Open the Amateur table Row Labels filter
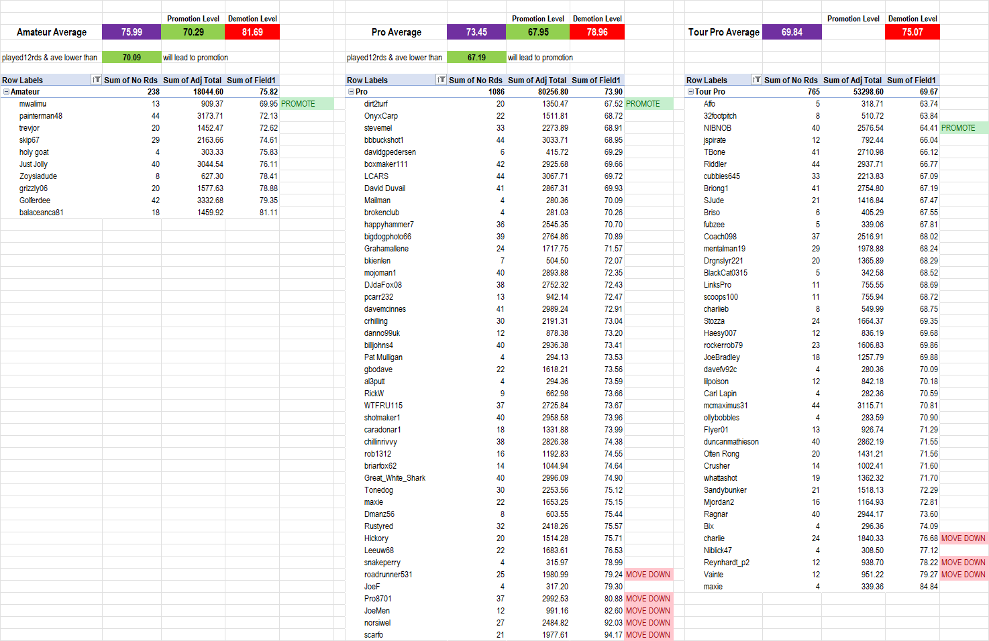Viewport: 989px width, 641px height. coord(96,80)
